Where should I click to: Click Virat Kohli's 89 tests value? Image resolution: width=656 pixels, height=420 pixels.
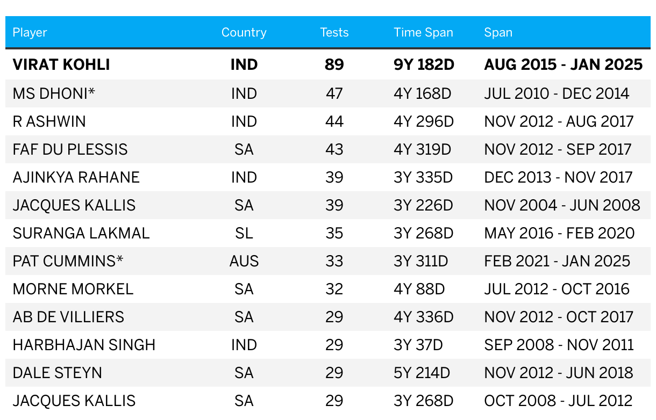334,65
